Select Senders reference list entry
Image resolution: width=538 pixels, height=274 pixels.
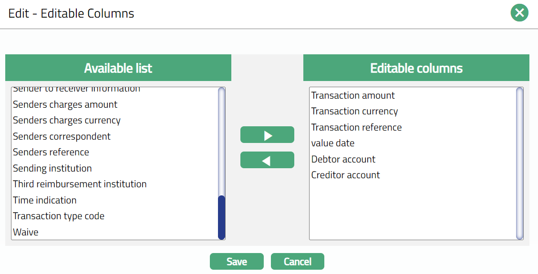tap(51, 152)
